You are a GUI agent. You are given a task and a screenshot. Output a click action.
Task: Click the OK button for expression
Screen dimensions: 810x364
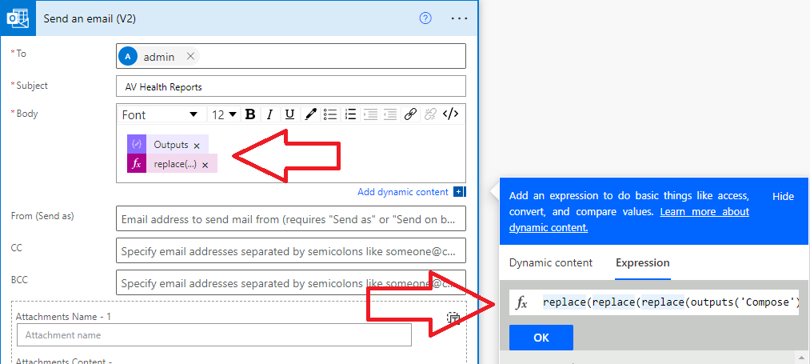[x=541, y=338]
